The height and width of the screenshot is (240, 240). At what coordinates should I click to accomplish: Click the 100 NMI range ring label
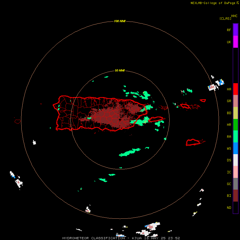pos(120,21)
